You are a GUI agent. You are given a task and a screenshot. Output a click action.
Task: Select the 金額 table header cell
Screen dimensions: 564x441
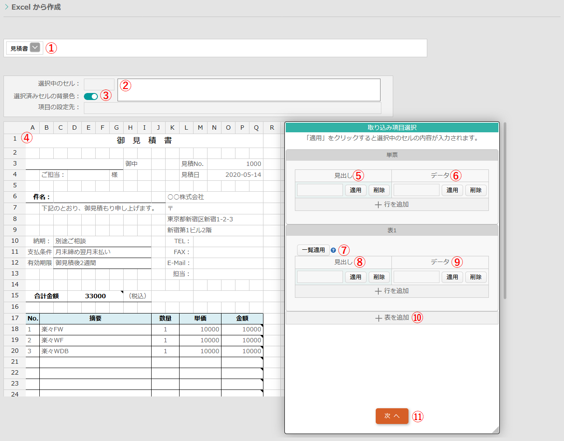[x=242, y=318]
